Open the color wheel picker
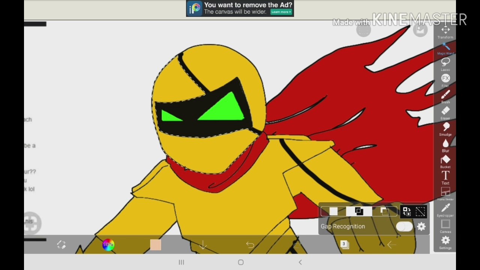Screen dimensions: 480x270 click(108, 245)
